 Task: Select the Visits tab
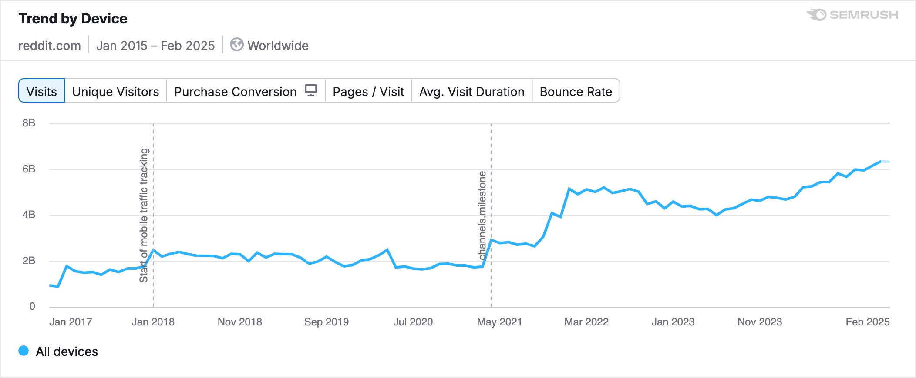(x=41, y=91)
